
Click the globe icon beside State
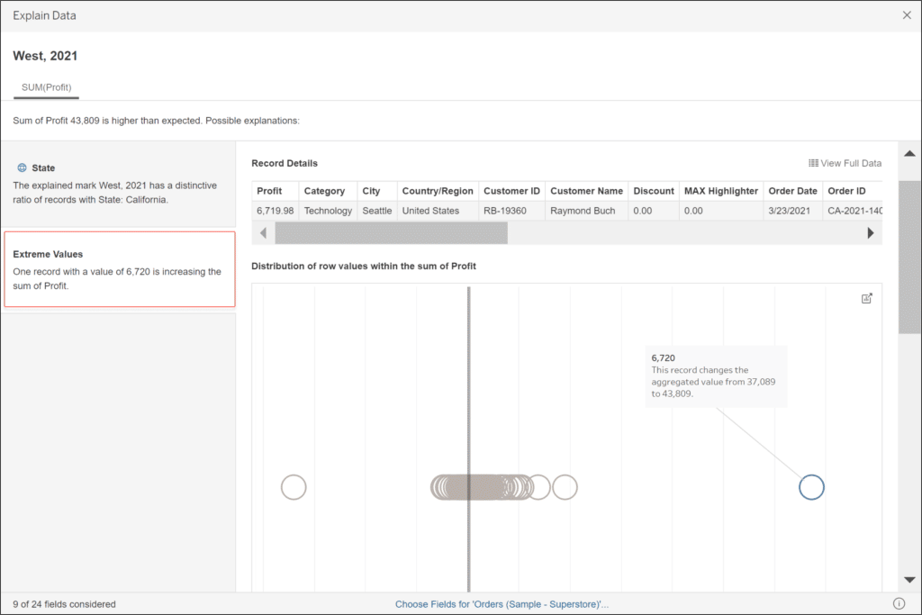coord(22,167)
